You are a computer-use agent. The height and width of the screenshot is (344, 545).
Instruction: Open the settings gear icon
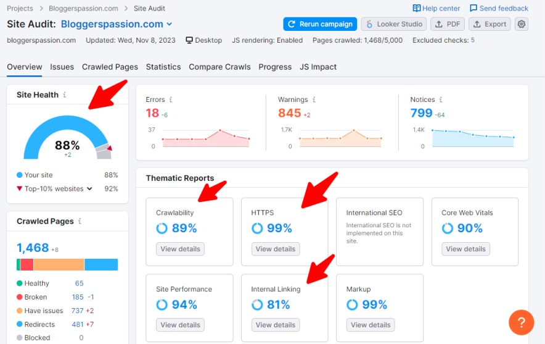(522, 24)
